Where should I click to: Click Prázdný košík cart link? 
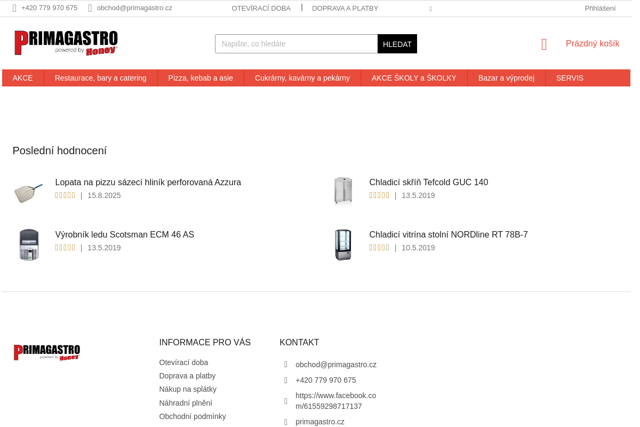click(x=593, y=44)
